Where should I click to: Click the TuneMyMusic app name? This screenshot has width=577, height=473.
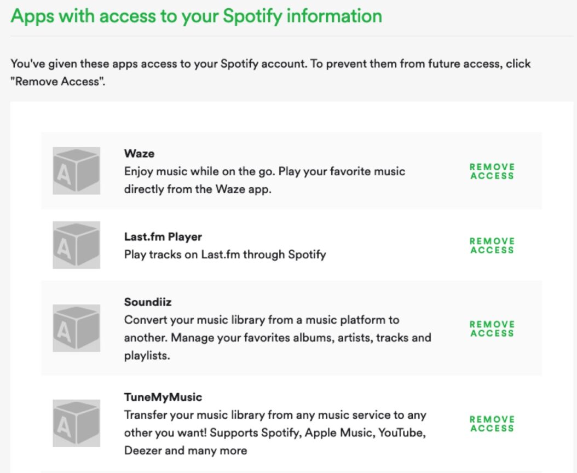pyautogui.click(x=163, y=397)
